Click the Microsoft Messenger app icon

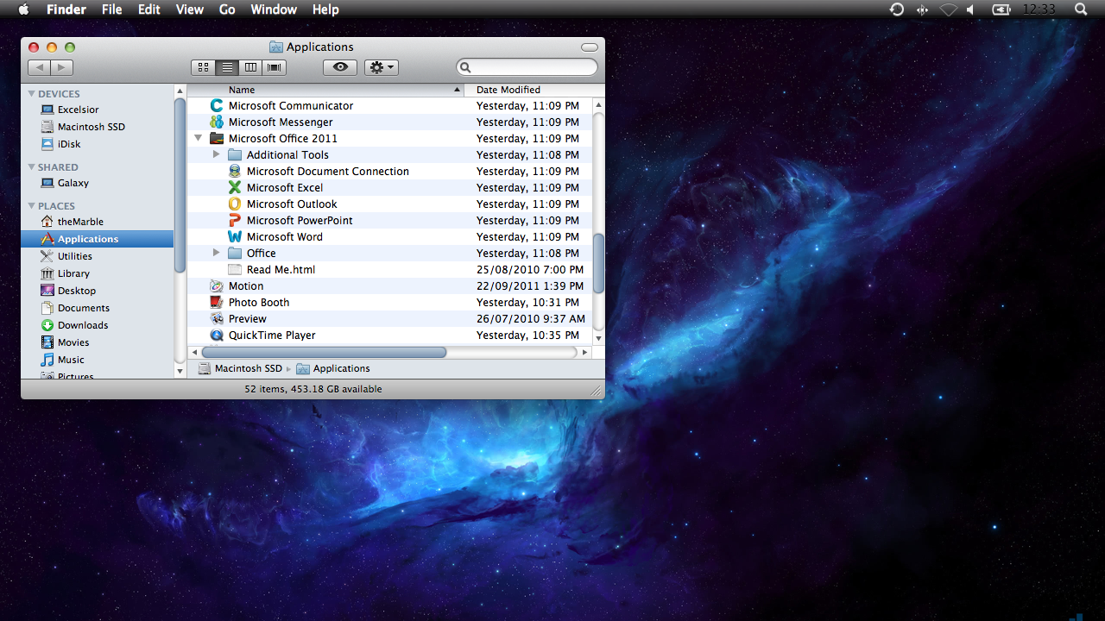click(217, 122)
